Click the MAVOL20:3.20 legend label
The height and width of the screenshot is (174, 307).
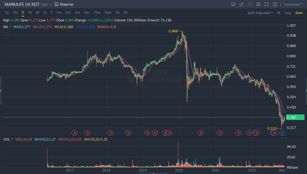(x=96, y=139)
